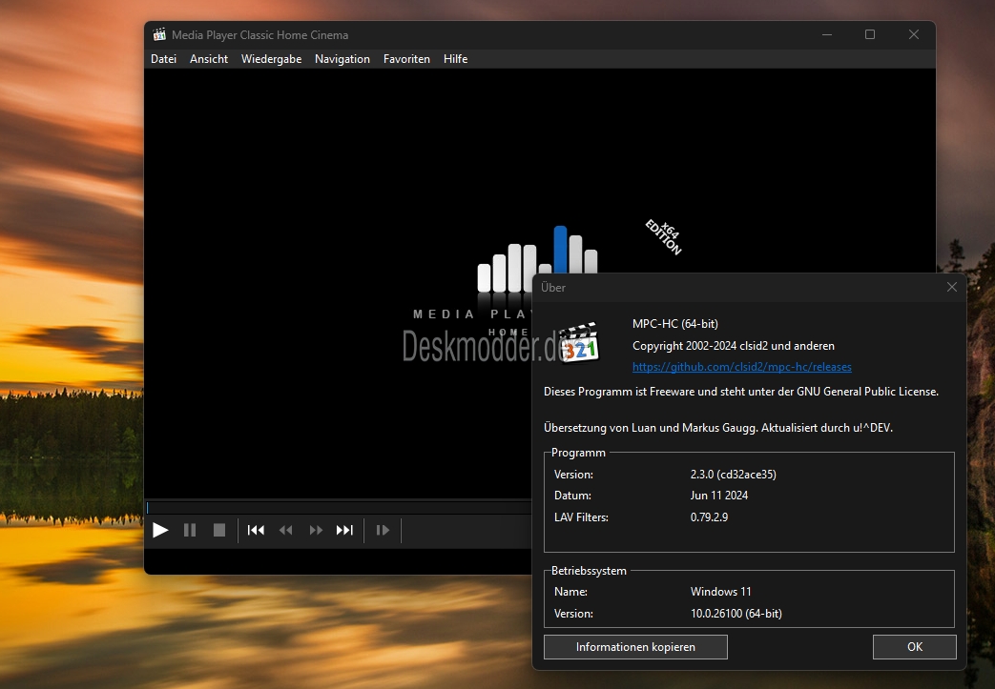Pause playback with the Pause icon
The width and height of the screenshot is (995, 689).
point(190,530)
